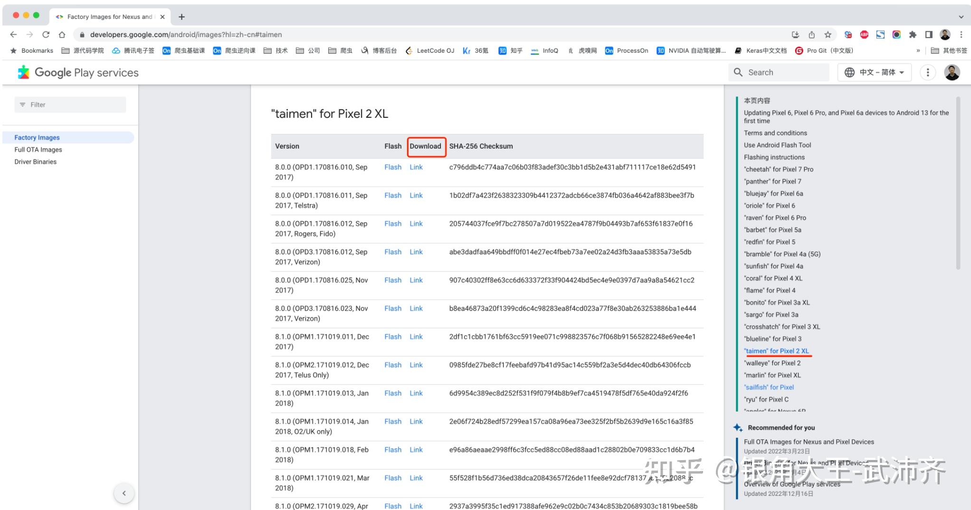Open Chrome profile avatar in toolbar
The width and height of the screenshot is (971, 510).
(945, 35)
